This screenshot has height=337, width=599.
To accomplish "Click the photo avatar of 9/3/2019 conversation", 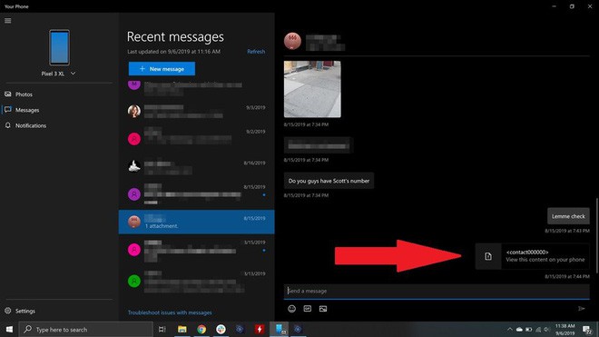I will coord(134,112).
